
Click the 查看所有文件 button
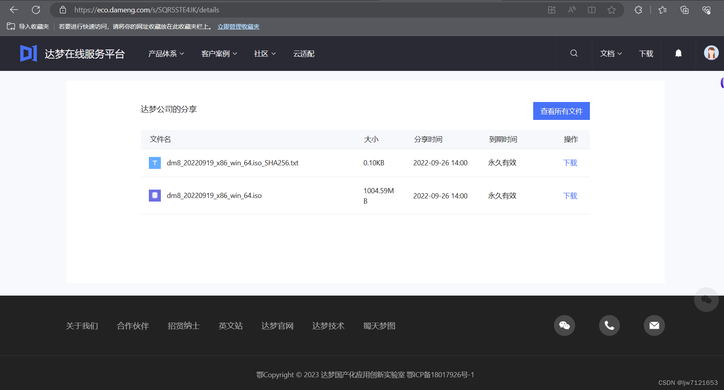coord(561,111)
